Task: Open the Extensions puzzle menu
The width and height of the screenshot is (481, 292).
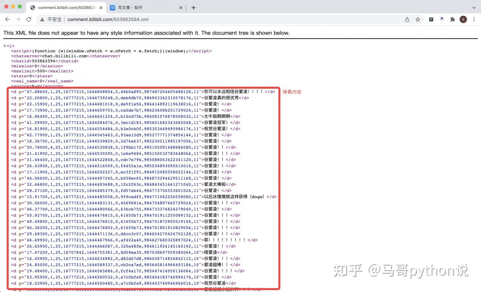Action: 452,20
